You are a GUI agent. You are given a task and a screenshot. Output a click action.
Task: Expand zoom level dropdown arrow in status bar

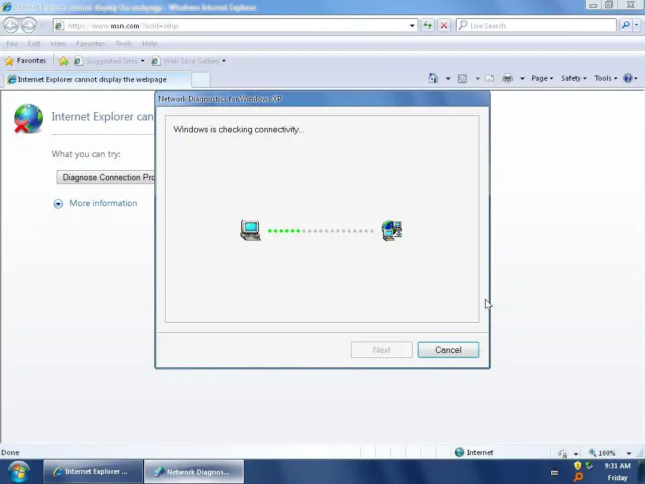[x=629, y=453]
